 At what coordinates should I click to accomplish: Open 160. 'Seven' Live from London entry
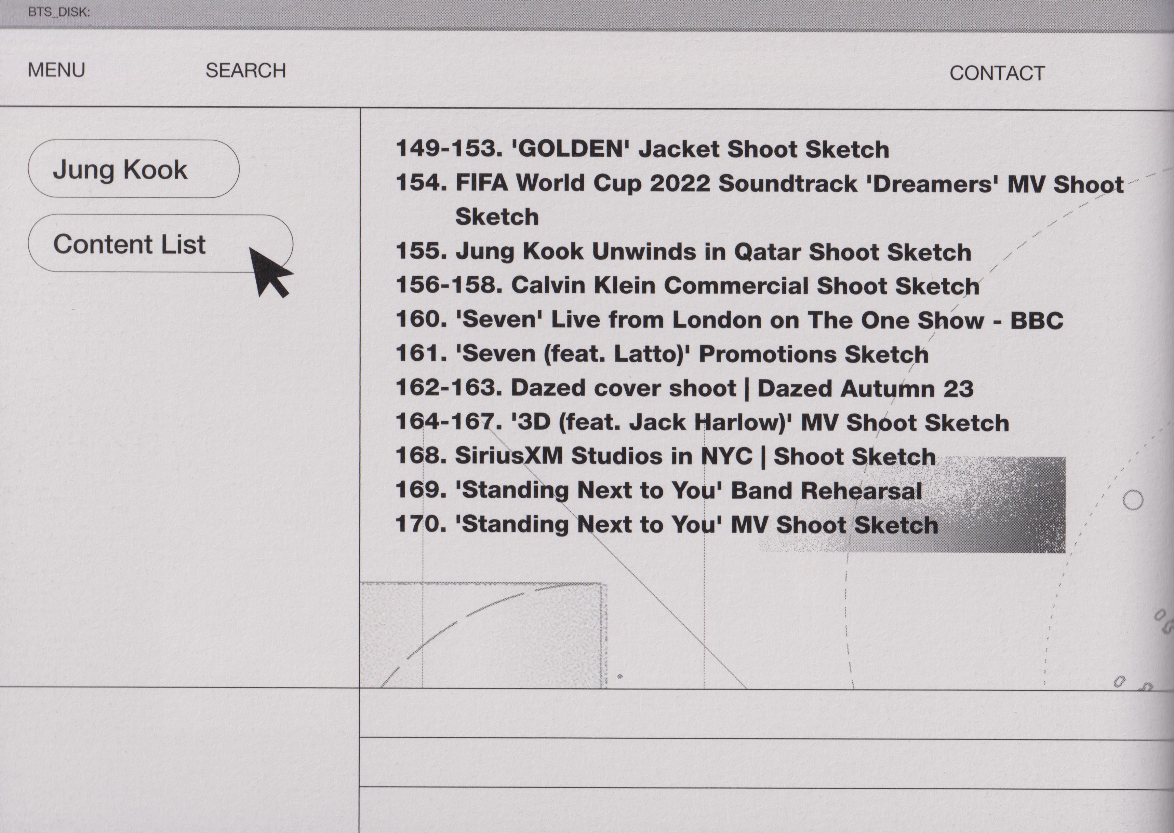pyautogui.click(x=730, y=320)
